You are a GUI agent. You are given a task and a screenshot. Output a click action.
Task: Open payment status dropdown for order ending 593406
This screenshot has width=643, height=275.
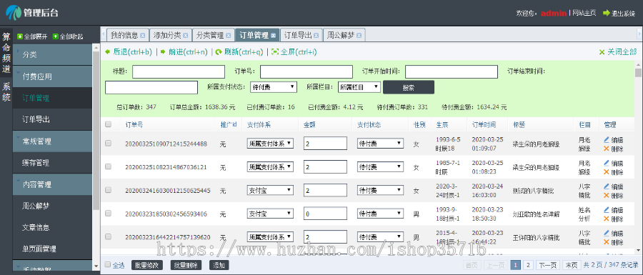coord(381,214)
